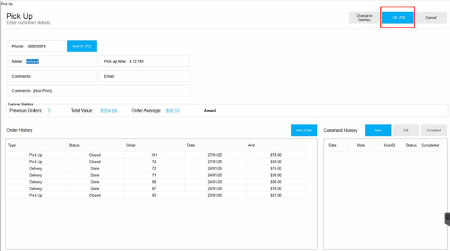Select order 74 row in Order History
This screenshot has width=450, height=251.
156,161
